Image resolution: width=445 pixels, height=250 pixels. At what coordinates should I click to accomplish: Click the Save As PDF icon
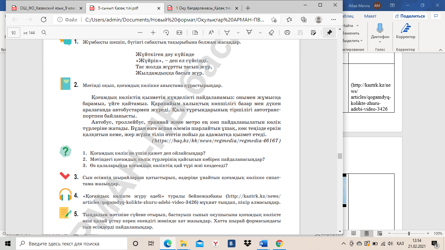[x=313, y=33]
